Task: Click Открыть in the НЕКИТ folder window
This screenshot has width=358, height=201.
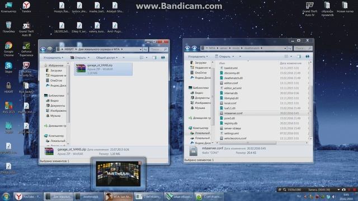Action: point(80,58)
